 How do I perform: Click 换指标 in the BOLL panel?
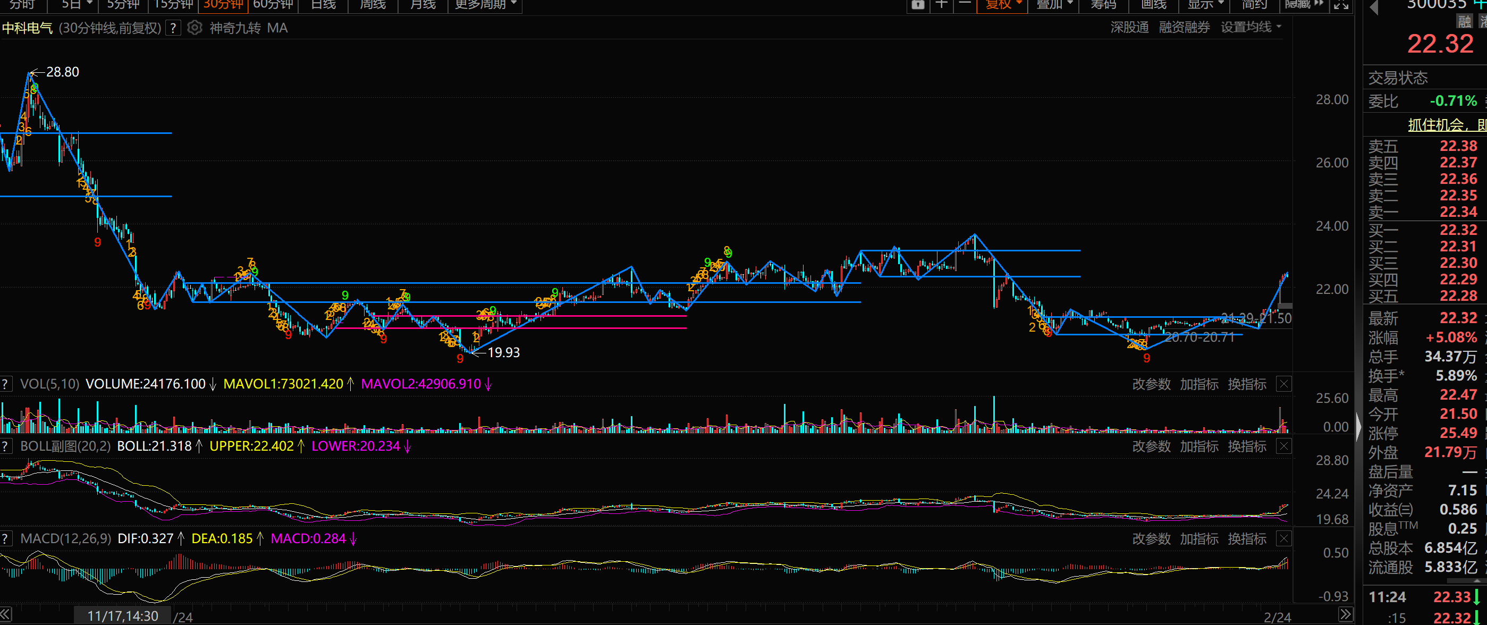coord(1247,446)
